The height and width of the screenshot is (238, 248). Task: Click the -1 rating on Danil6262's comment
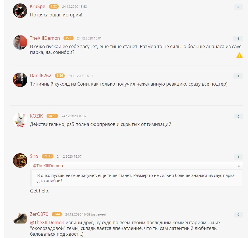coord(238,76)
